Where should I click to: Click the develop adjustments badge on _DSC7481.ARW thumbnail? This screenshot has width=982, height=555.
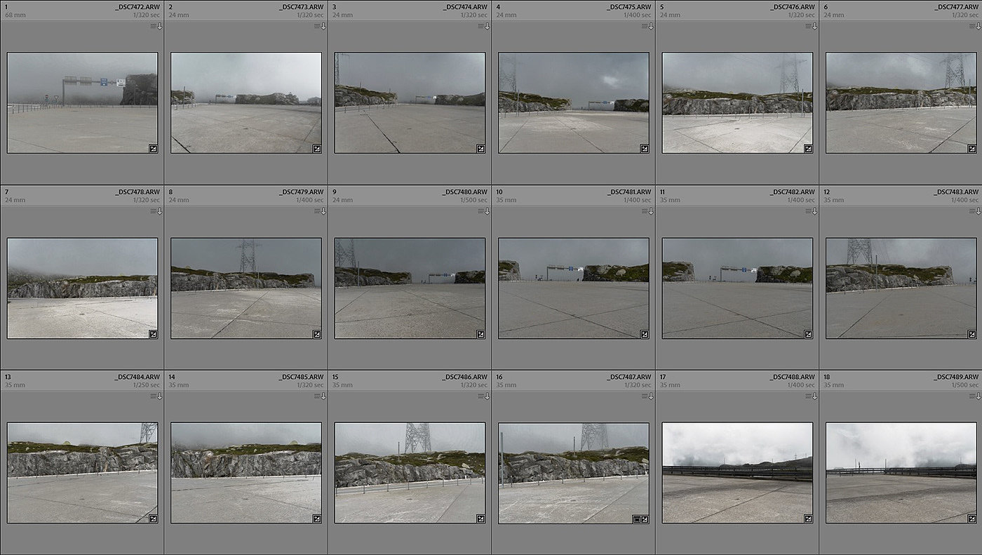point(645,334)
